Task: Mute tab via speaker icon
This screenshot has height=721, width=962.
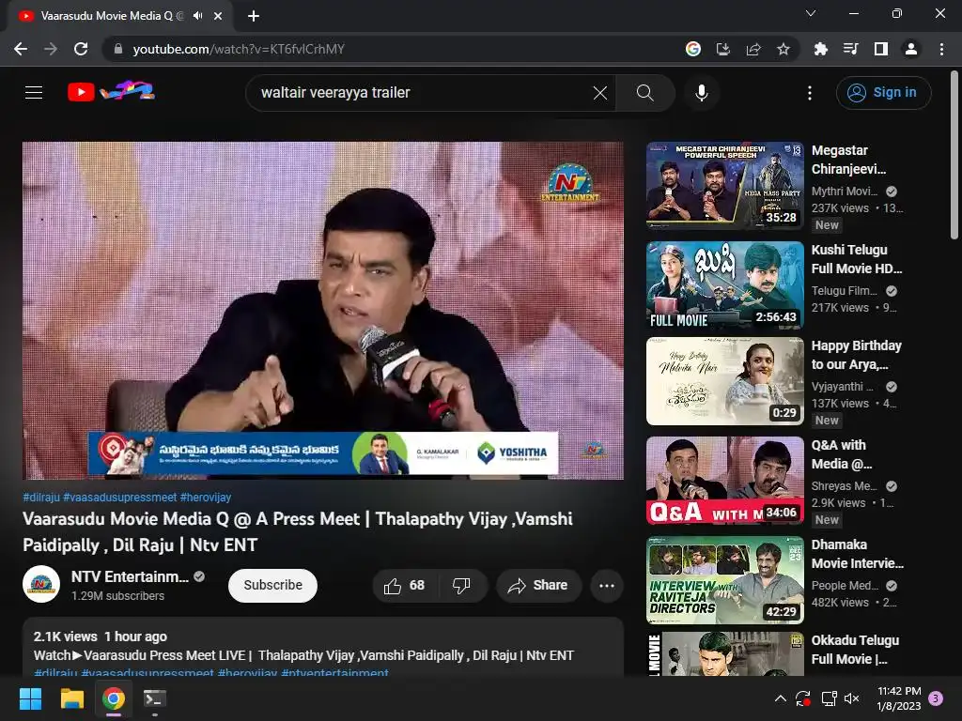Action: point(197,16)
